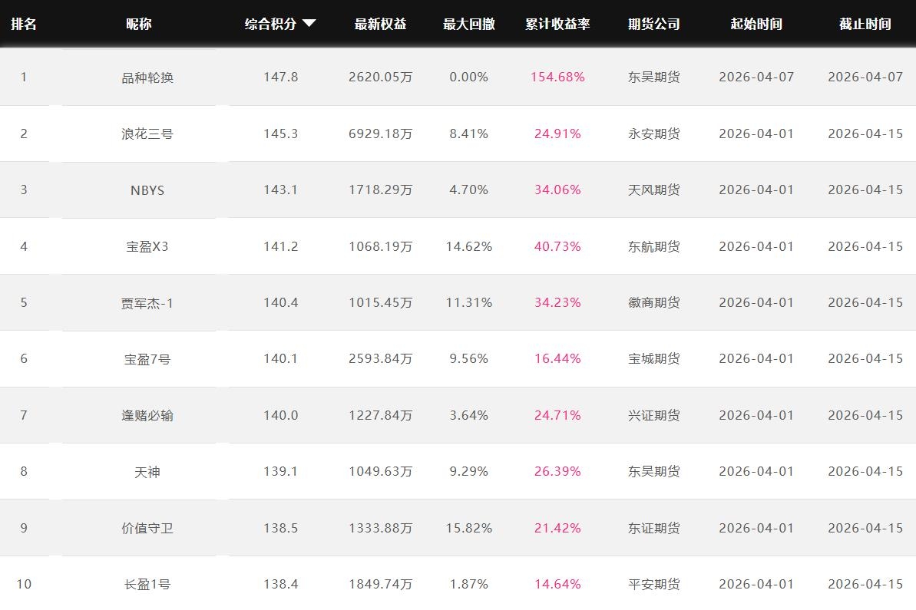
Task: Click the sort arrow beside 综合积分
Action: (309, 23)
